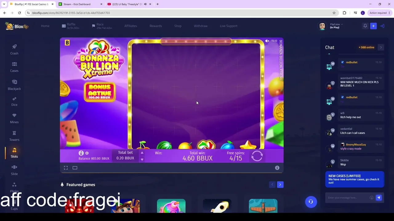This screenshot has width=394, height=221.
Task: Open browser extensions menu
Action: tap(344, 13)
